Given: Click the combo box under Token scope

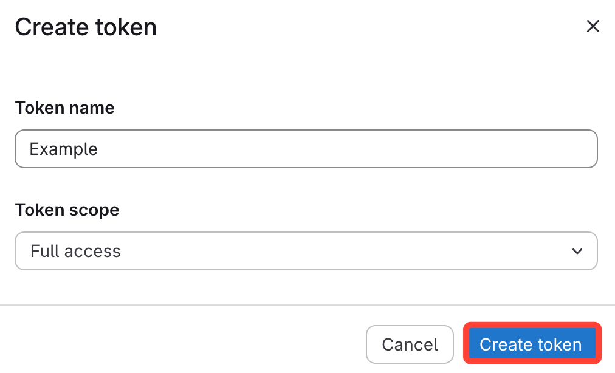Looking at the screenshot, I should (x=306, y=251).
